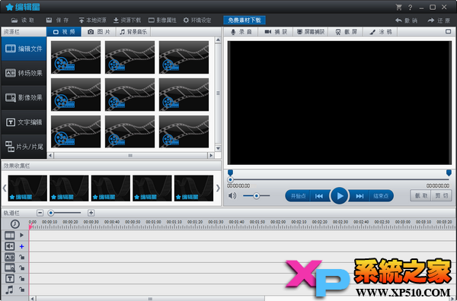Click the question mark help icon
The image size is (457, 301).
click(410, 8)
